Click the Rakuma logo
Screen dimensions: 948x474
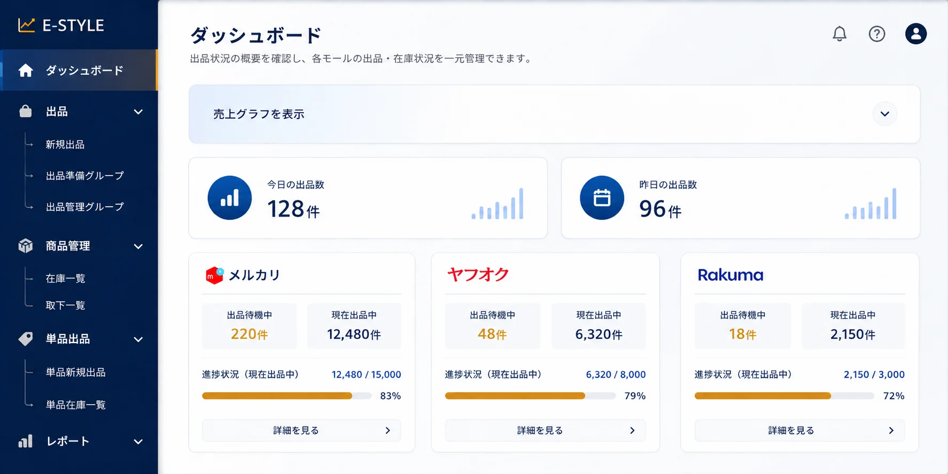tap(731, 275)
